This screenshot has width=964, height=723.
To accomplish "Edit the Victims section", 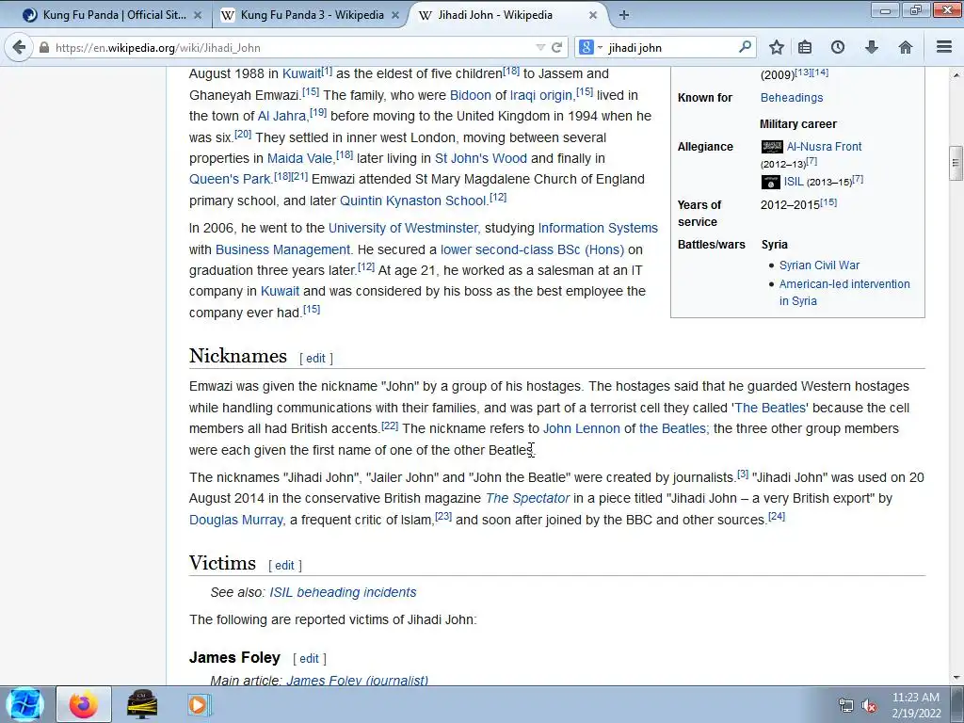I will (x=284, y=566).
